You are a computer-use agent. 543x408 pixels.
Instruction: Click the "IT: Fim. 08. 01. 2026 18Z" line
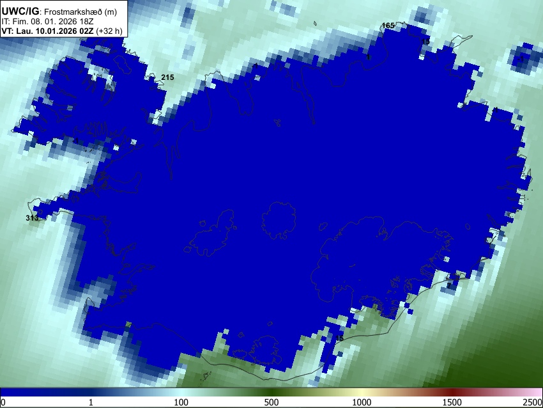point(47,22)
